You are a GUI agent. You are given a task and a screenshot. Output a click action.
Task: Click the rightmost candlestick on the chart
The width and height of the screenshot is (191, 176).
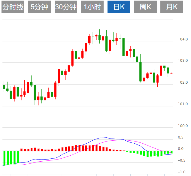pyautogui.click(x=171, y=73)
